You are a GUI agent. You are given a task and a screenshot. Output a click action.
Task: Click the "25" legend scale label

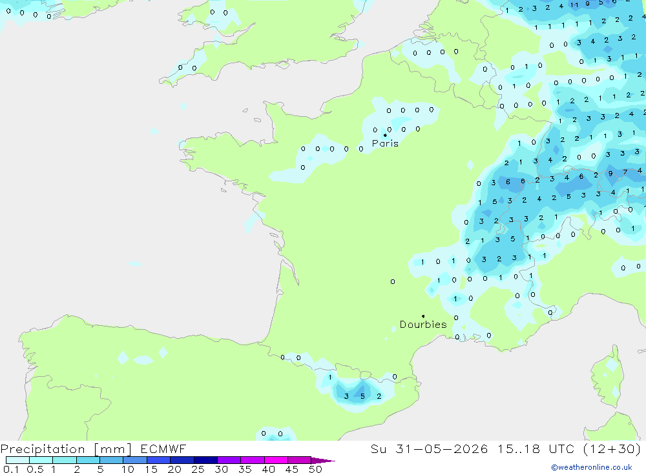[198, 469]
